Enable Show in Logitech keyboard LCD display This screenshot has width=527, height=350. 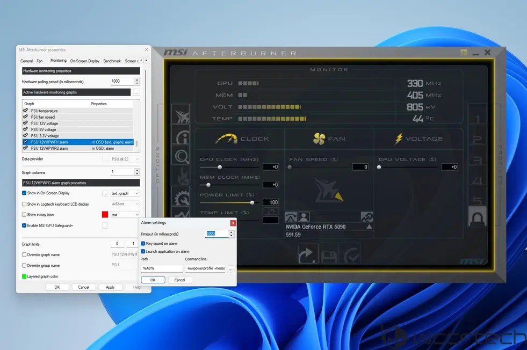tap(24, 204)
